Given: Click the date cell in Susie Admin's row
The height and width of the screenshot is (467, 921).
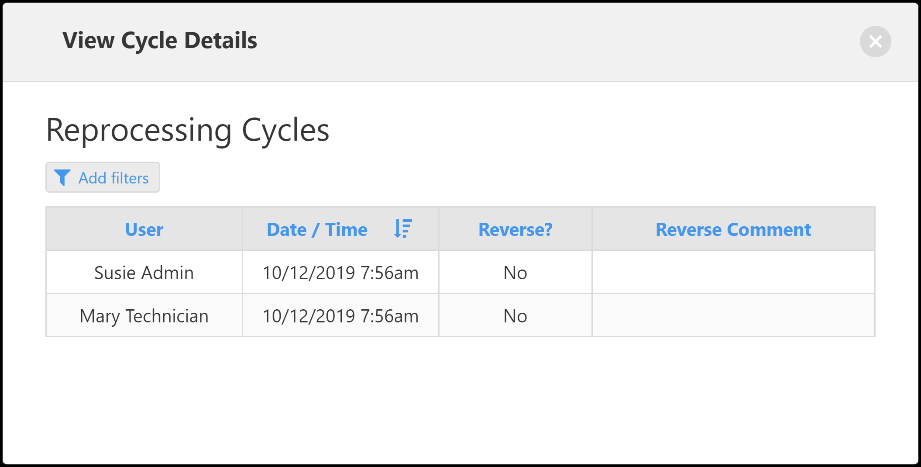Looking at the screenshot, I should (340, 273).
